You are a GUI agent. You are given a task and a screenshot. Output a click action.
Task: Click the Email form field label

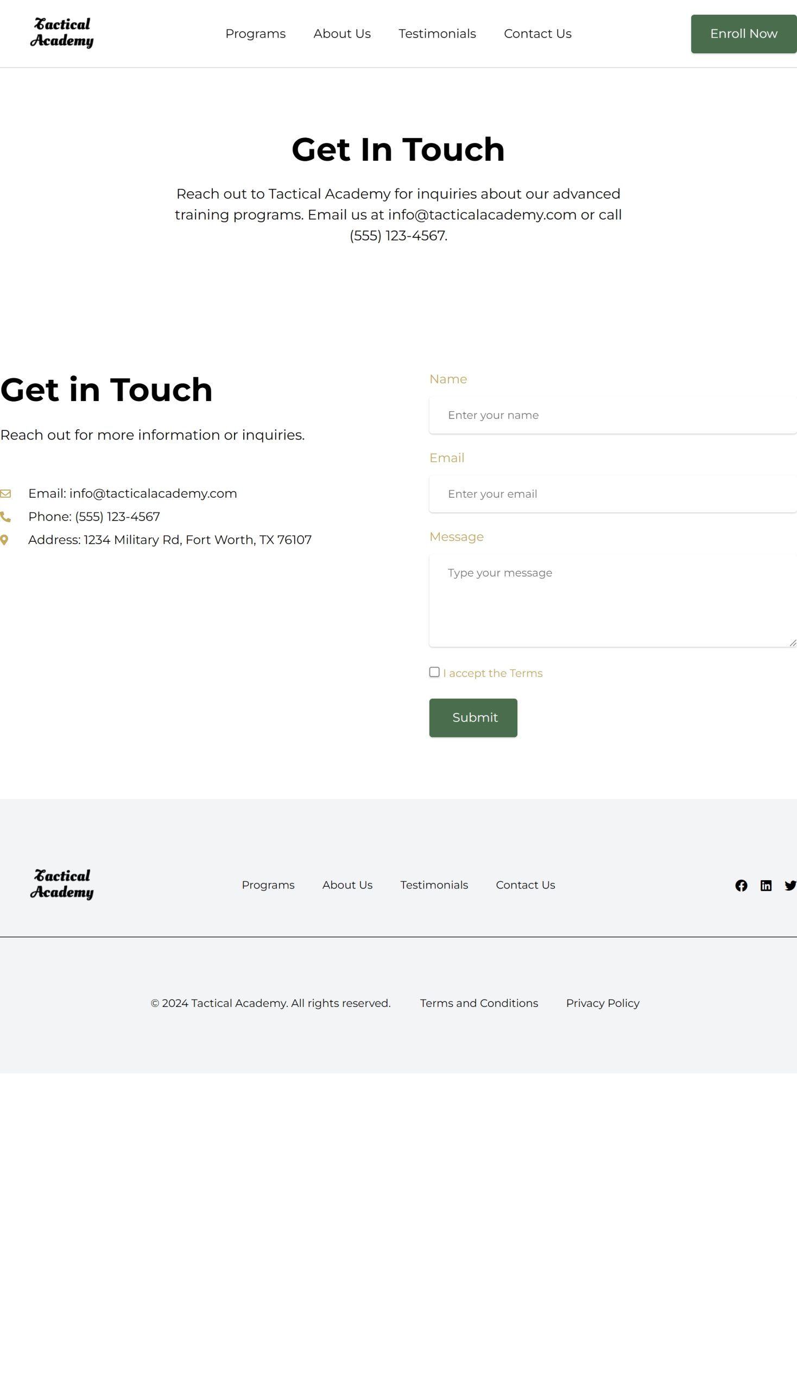point(447,458)
